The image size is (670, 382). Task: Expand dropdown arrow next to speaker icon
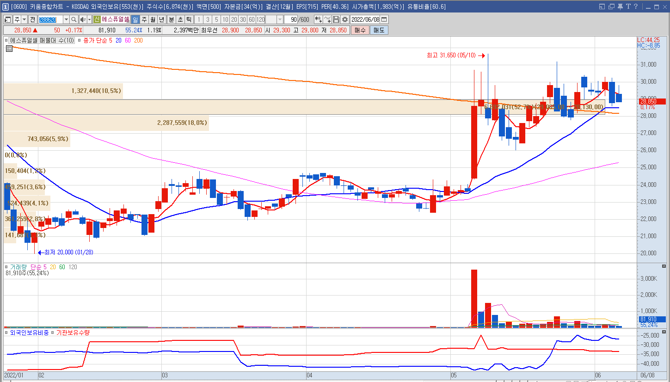point(89,19)
